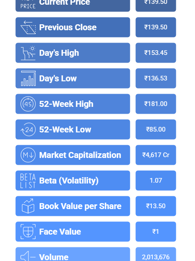Click the Market Capitalization M-arrow circle icon
The image size is (195, 261).
tap(28, 155)
